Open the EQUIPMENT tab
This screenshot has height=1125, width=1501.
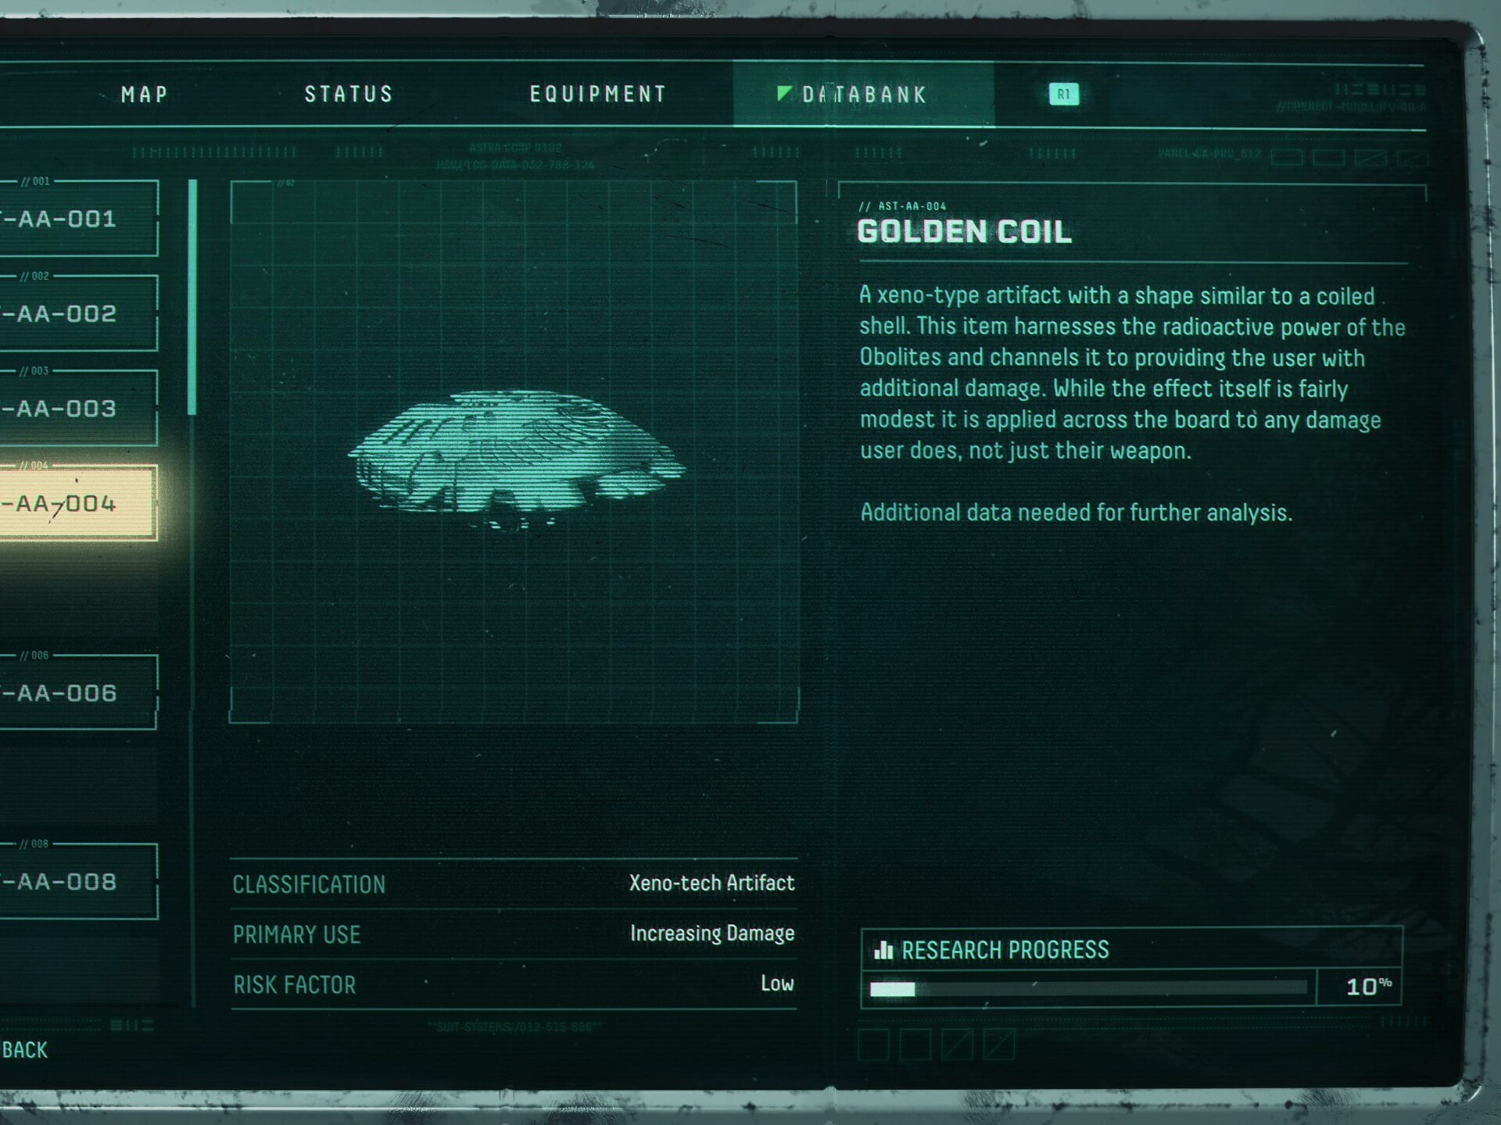(x=598, y=95)
